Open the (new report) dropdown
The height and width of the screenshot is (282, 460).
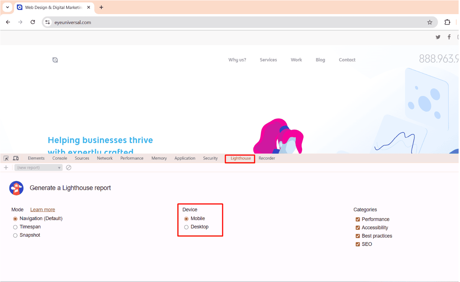pos(38,167)
